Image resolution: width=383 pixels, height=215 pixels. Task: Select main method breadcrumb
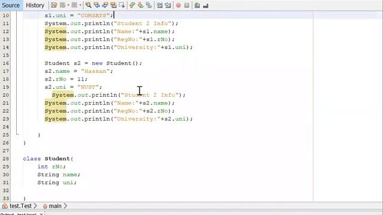click(55, 206)
